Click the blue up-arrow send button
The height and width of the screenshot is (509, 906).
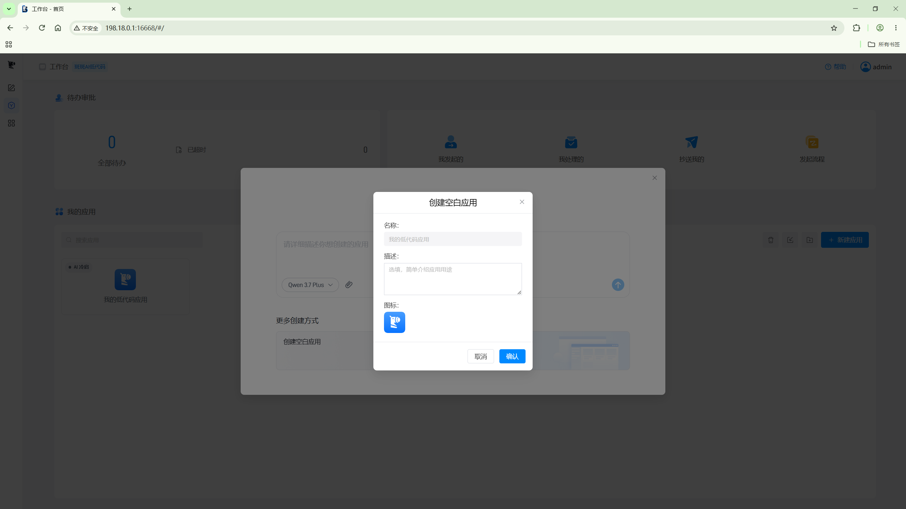618,285
